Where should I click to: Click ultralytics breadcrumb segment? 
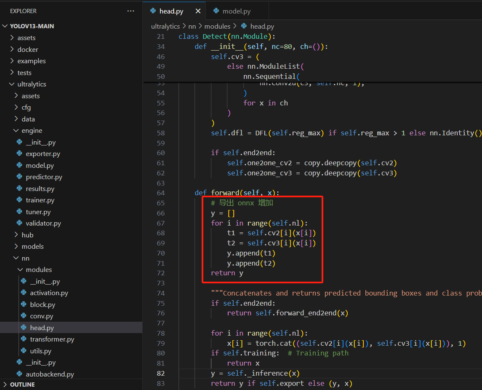(x=165, y=27)
